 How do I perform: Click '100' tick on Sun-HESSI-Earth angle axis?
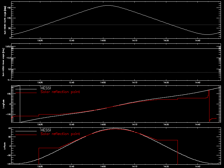(9, 18)
